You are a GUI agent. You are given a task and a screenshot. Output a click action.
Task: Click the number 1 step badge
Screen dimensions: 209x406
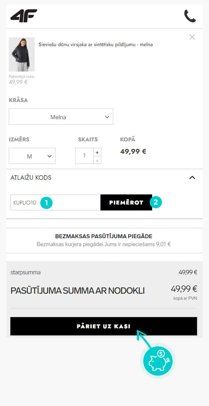click(46, 202)
